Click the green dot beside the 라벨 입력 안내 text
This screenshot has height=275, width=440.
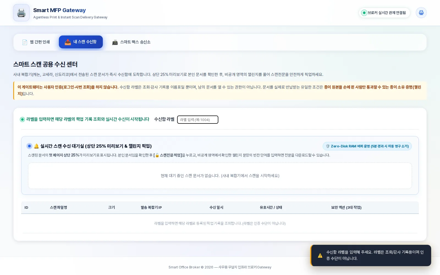pyautogui.click(x=23, y=119)
